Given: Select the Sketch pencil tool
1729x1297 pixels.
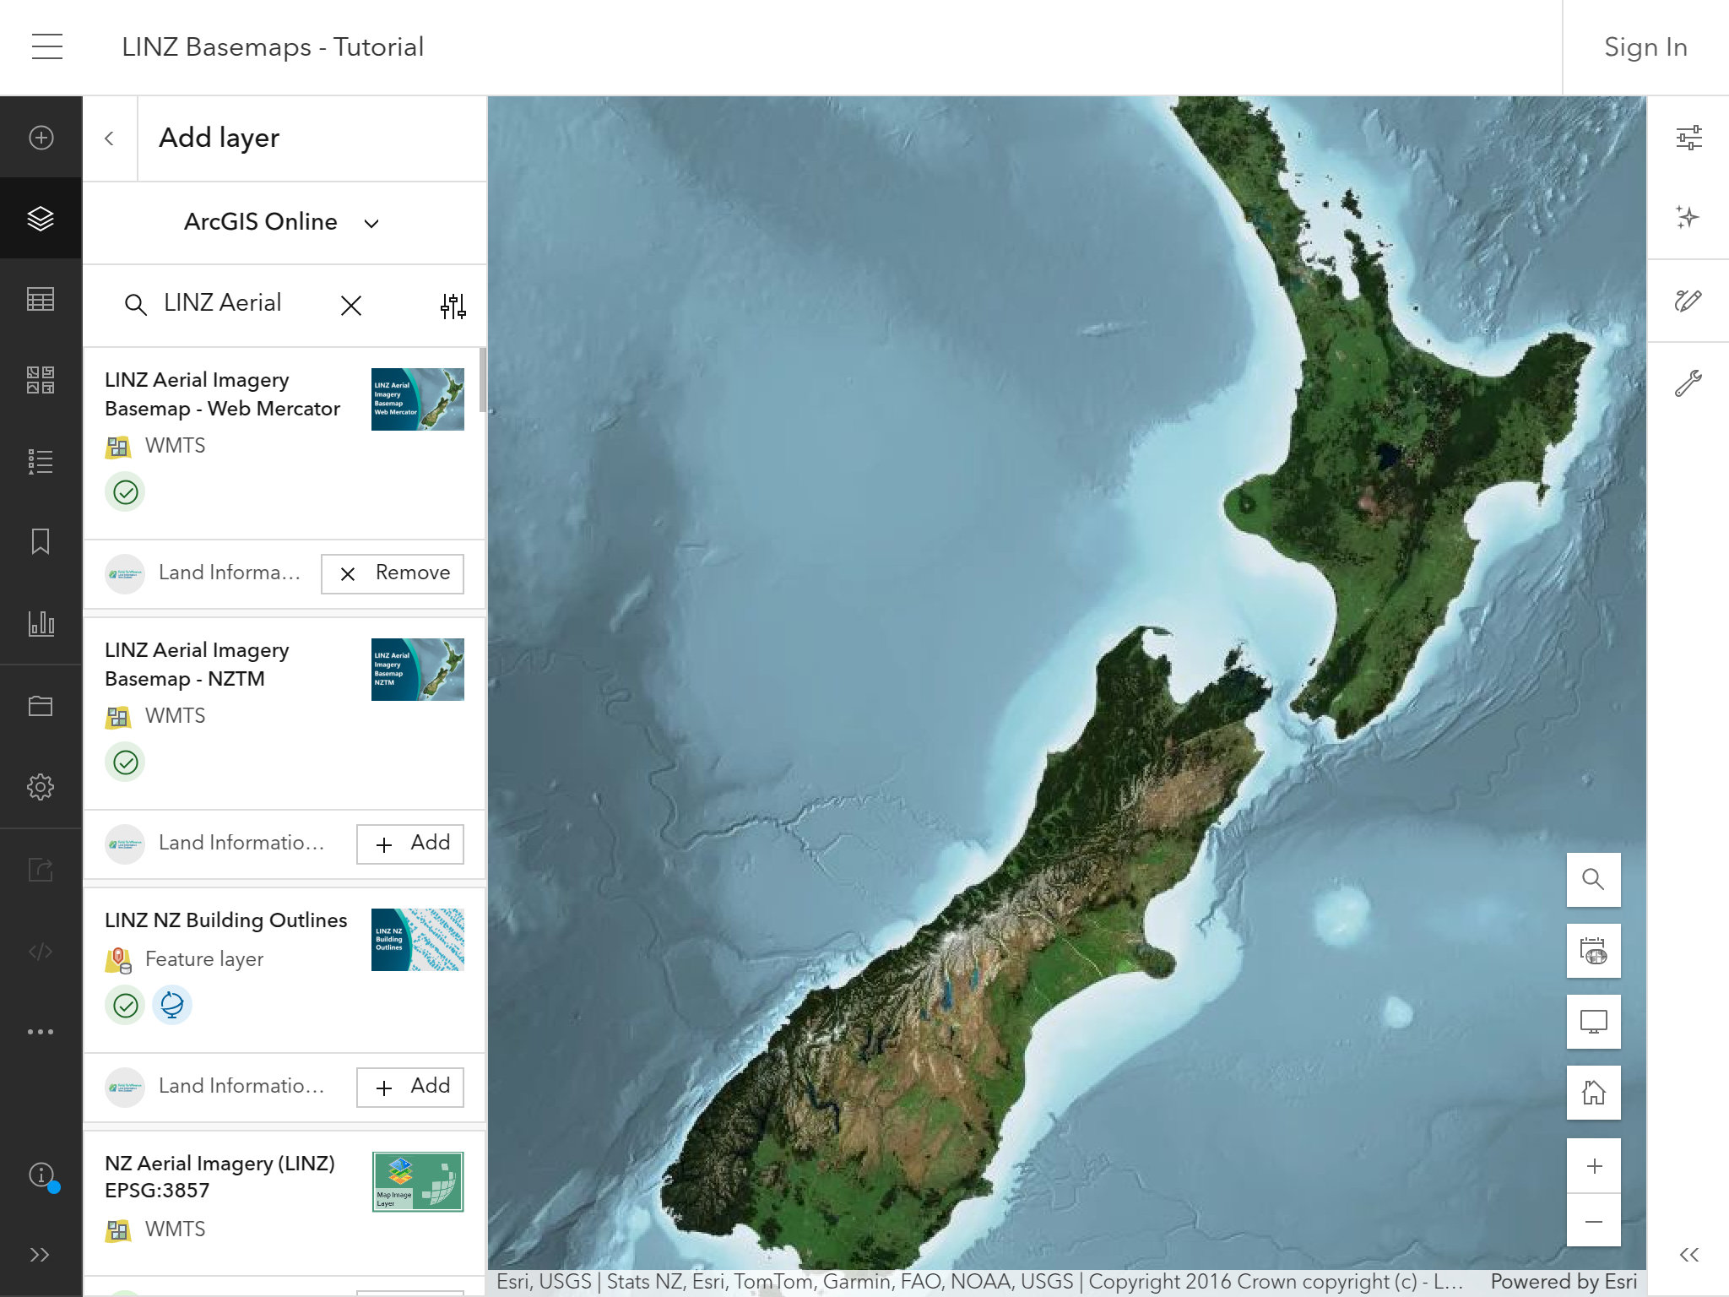Looking at the screenshot, I should point(1688,301).
